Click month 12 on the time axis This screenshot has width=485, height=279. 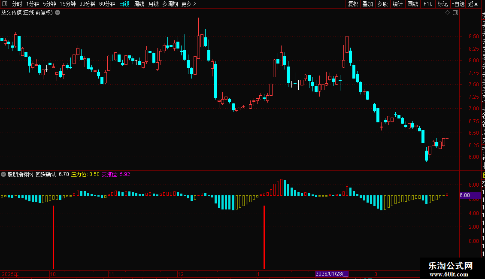click(x=181, y=274)
